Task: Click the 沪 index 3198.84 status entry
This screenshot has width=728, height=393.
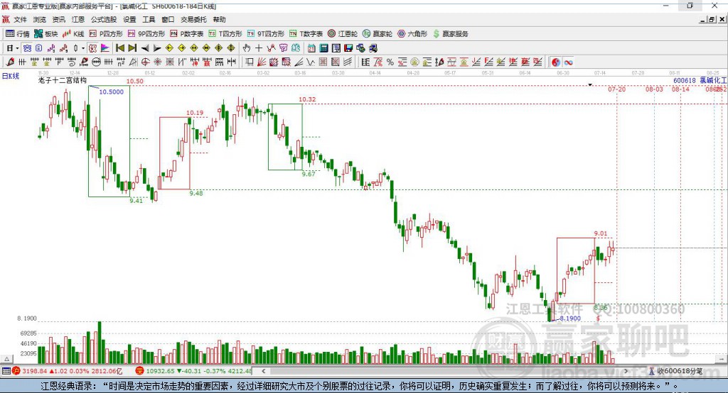Action: 68,371
